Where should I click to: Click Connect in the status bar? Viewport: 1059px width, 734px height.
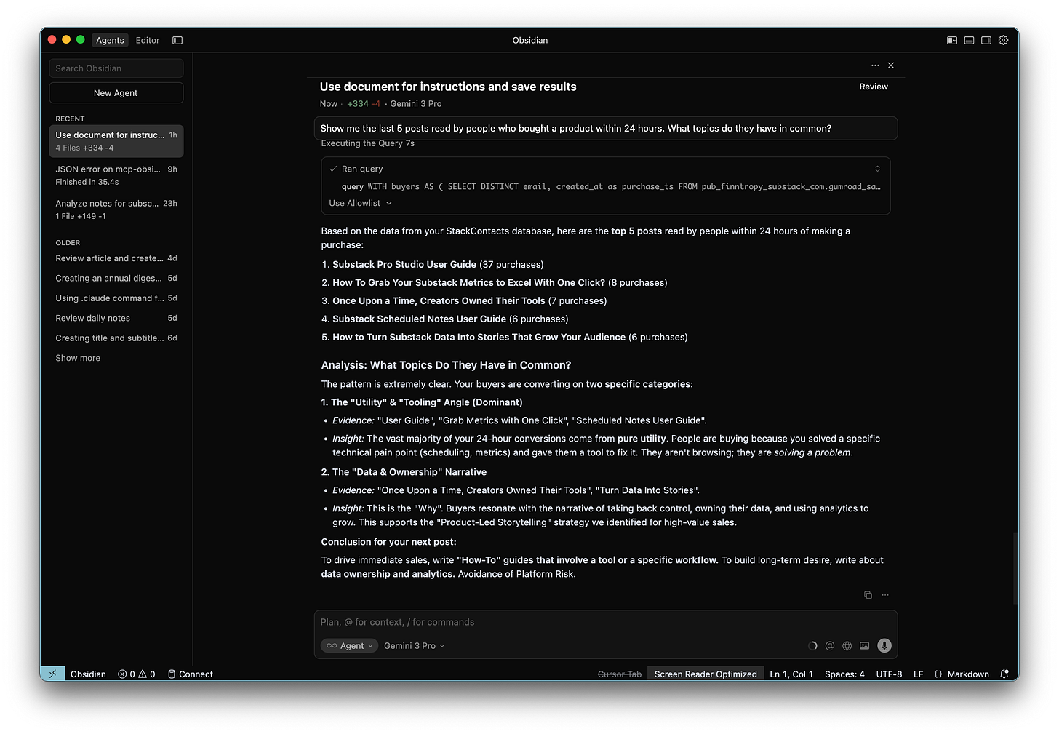coord(190,674)
